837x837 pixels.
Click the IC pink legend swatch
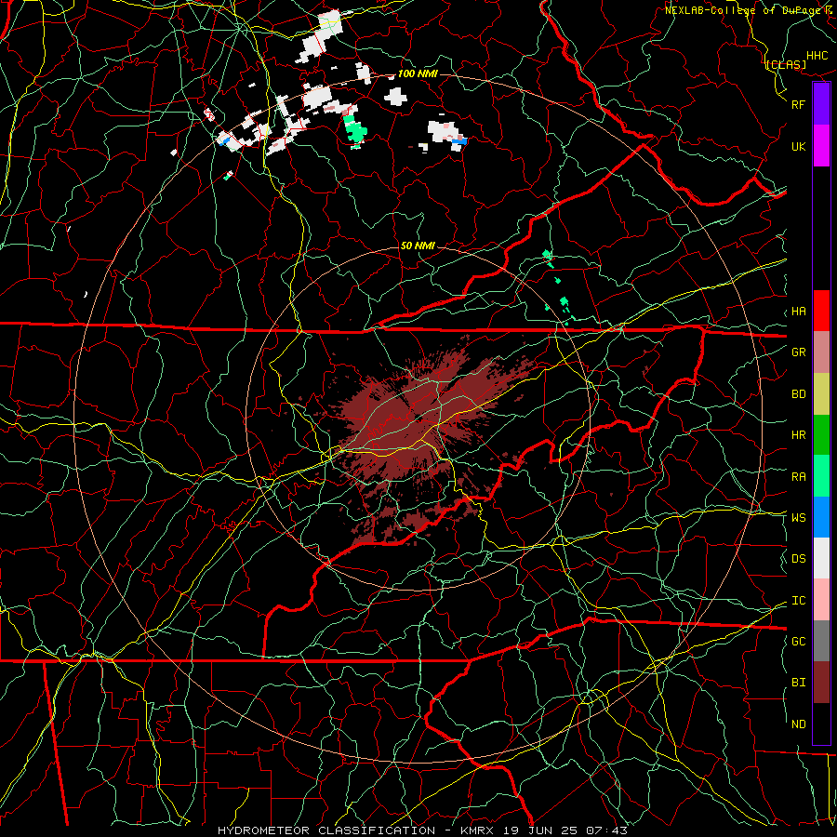click(x=821, y=600)
